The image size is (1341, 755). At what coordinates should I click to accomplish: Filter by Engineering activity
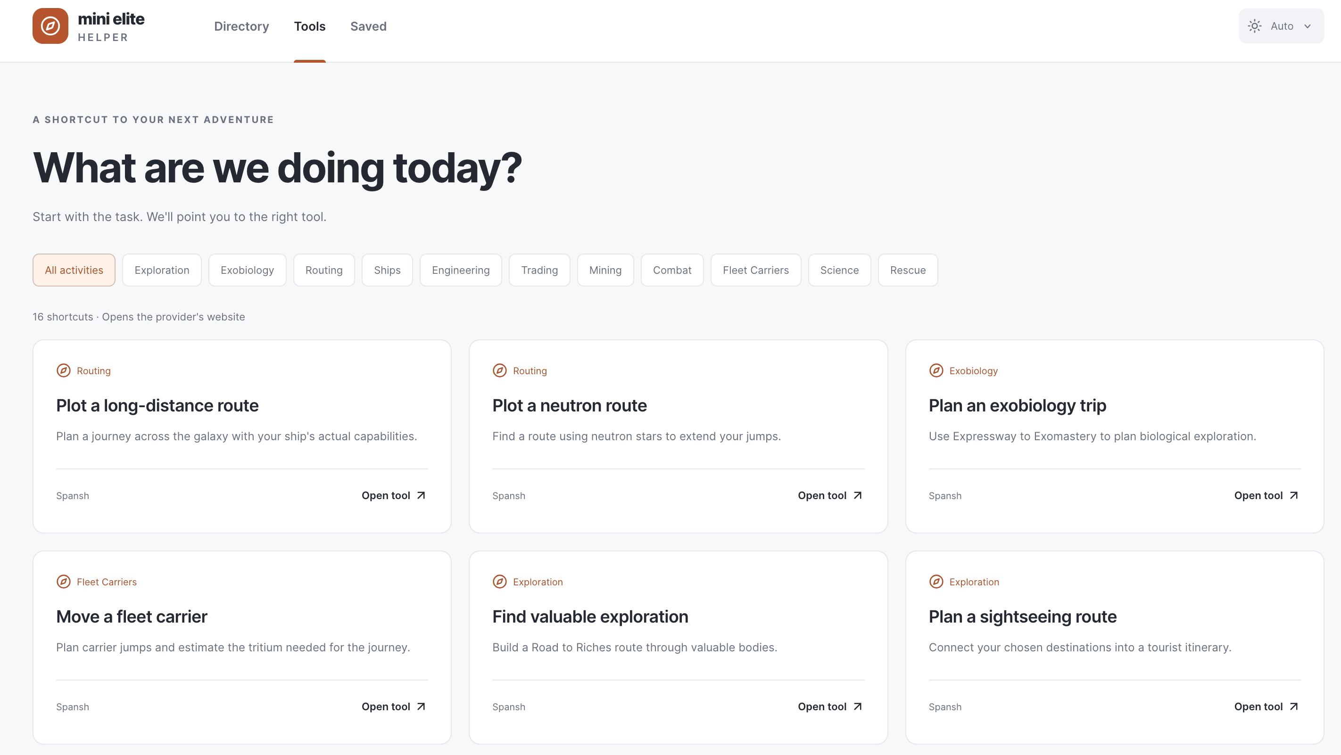pyautogui.click(x=461, y=270)
